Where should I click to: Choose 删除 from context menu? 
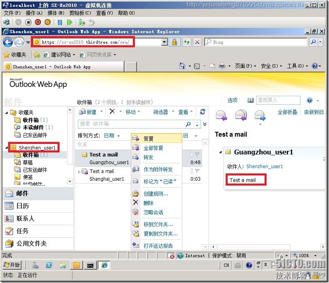coord(156,203)
